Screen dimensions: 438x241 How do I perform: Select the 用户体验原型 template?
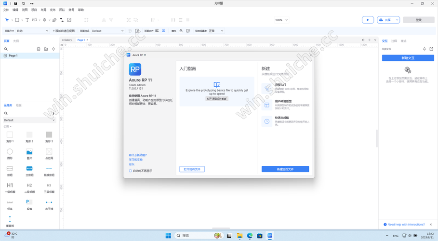(285, 105)
